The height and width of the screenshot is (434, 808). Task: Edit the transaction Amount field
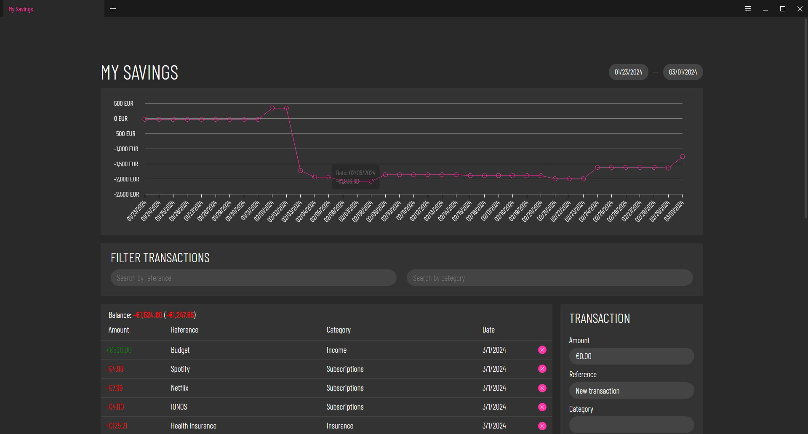click(632, 356)
